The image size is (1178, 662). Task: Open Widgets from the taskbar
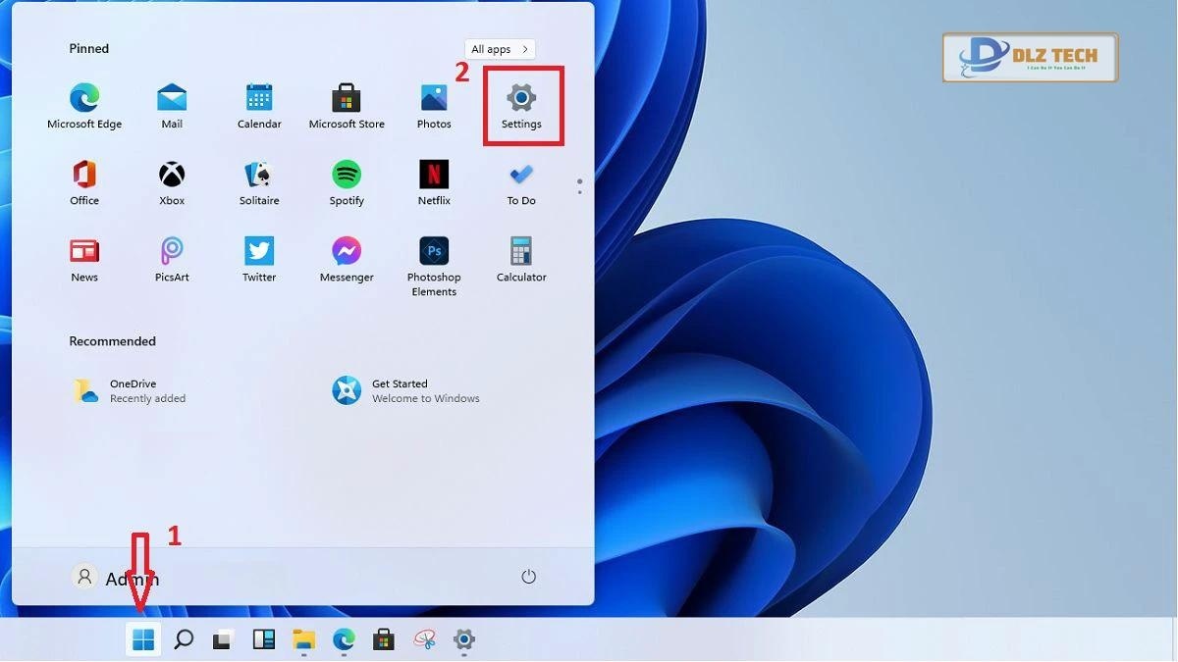click(264, 639)
